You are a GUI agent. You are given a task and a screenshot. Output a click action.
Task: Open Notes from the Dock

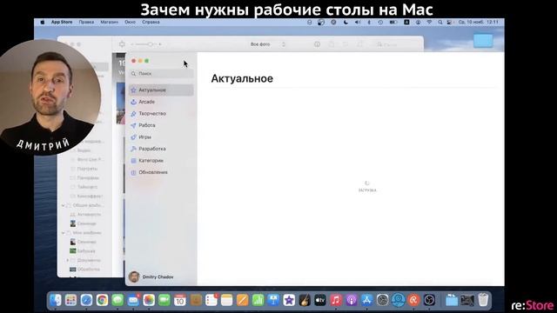pos(226,300)
